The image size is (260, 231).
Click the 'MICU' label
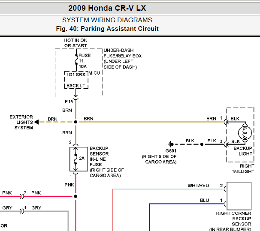(x=94, y=73)
